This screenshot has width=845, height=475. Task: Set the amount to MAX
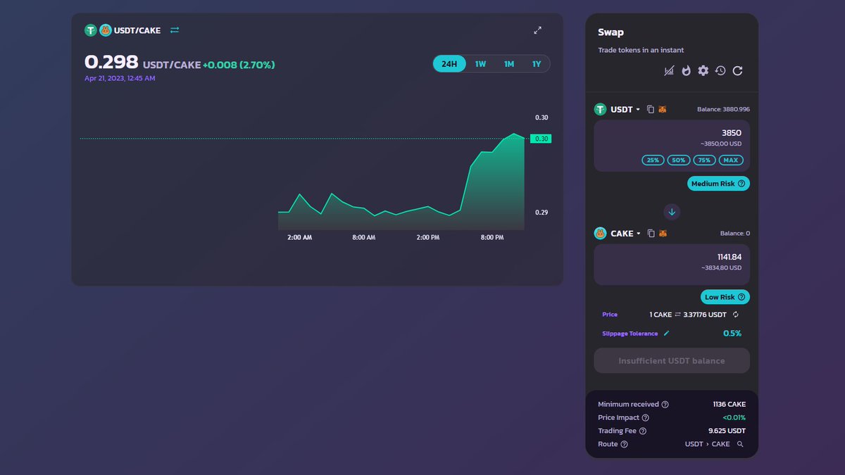pos(731,160)
